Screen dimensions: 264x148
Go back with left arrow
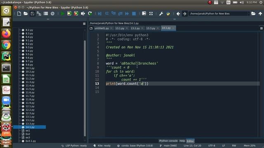pyautogui.click(x=178, y=14)
